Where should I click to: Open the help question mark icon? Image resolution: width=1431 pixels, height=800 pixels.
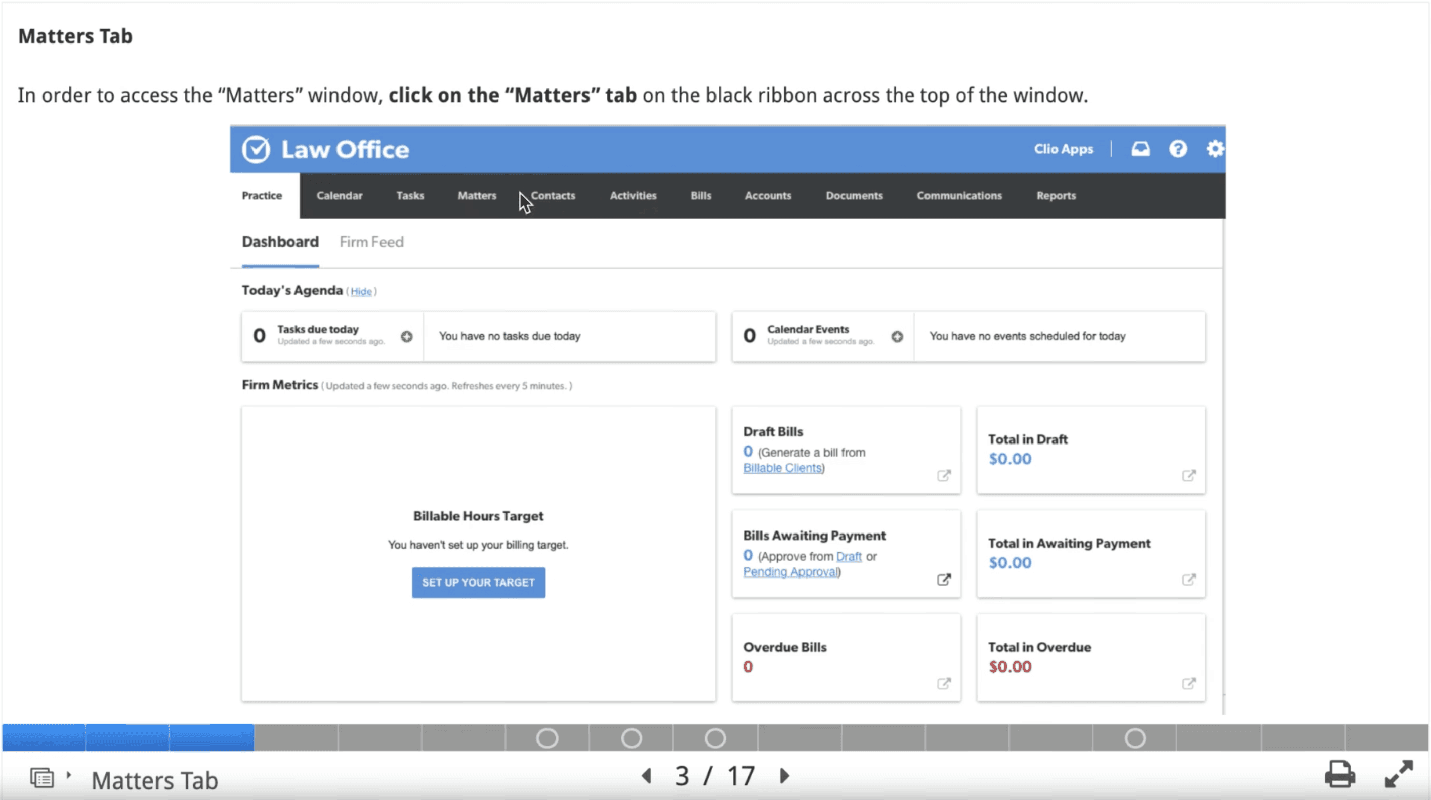(x=1177, y=149)
